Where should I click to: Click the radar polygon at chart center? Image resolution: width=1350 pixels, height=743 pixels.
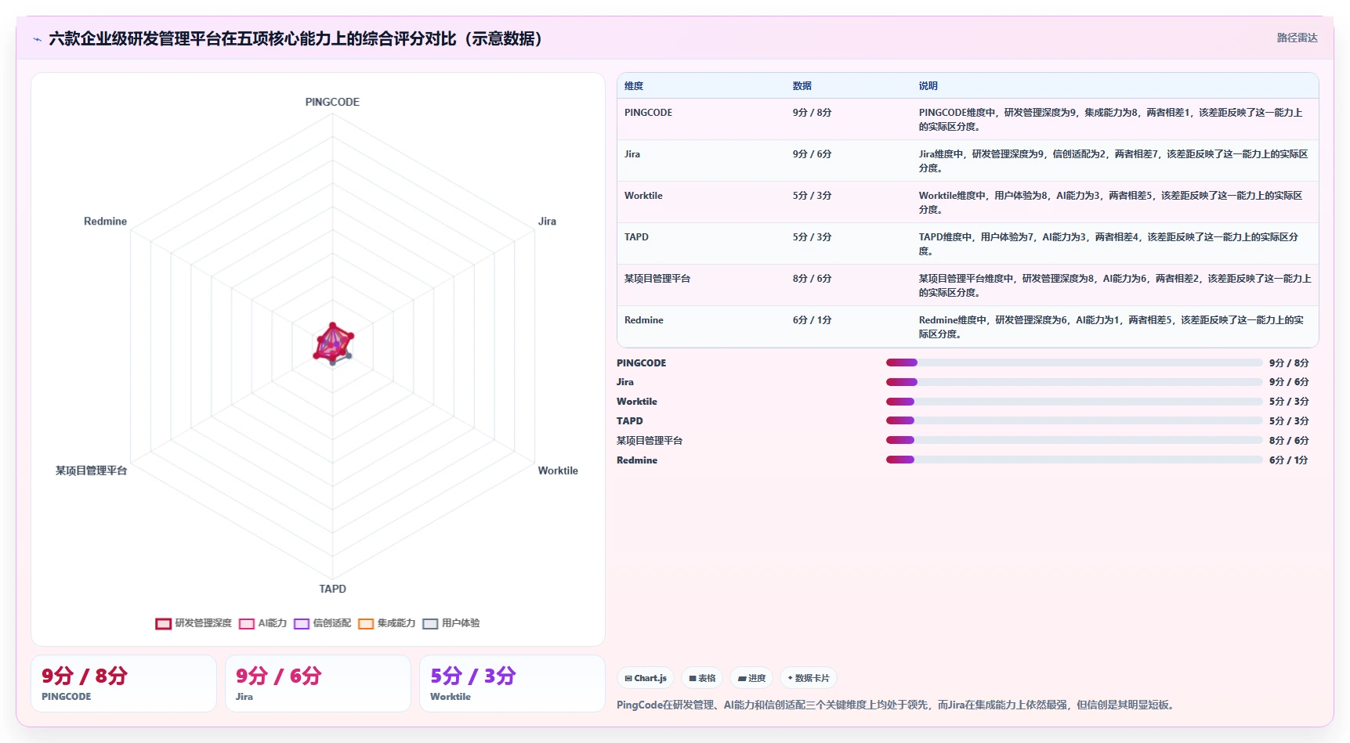(333, 344)
